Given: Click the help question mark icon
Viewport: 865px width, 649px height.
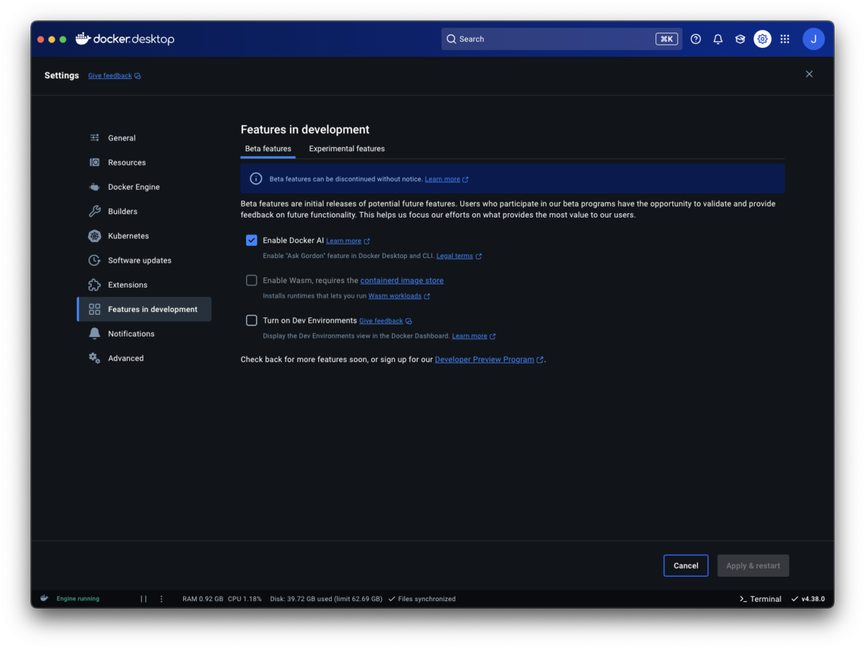Looking at the screenshot, I should click(695, 38).
